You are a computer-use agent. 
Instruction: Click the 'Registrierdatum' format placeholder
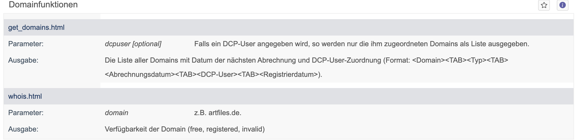pos(289,74)
